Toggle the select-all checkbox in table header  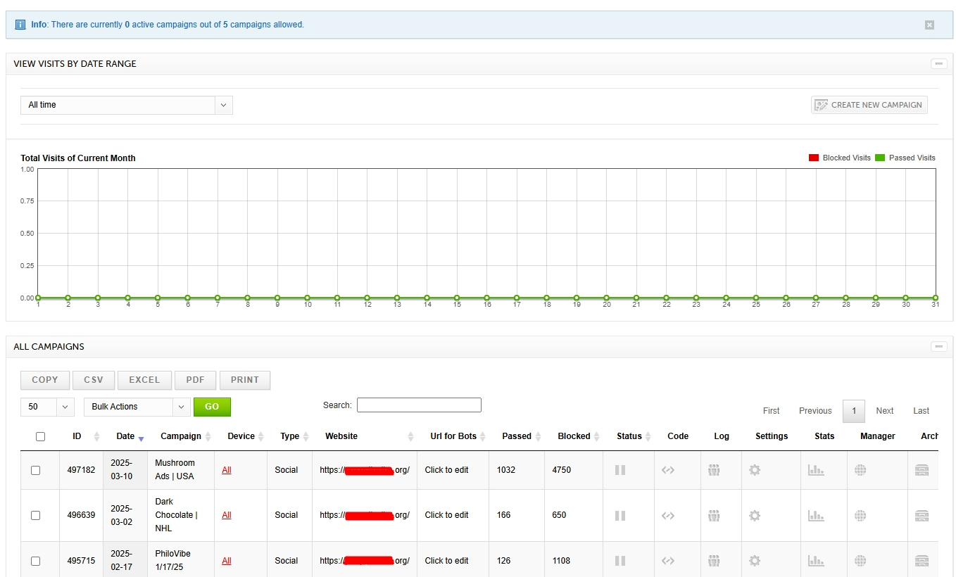click(x=40, y=436)
